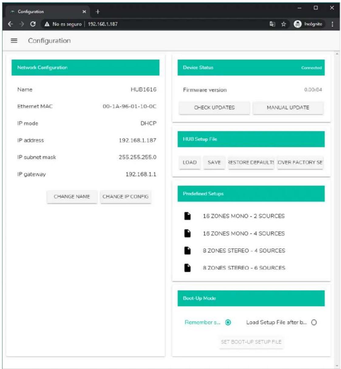Screen dimensions: 341x369
Task: Click the page scrollbar up arrow
Action: 337,54
